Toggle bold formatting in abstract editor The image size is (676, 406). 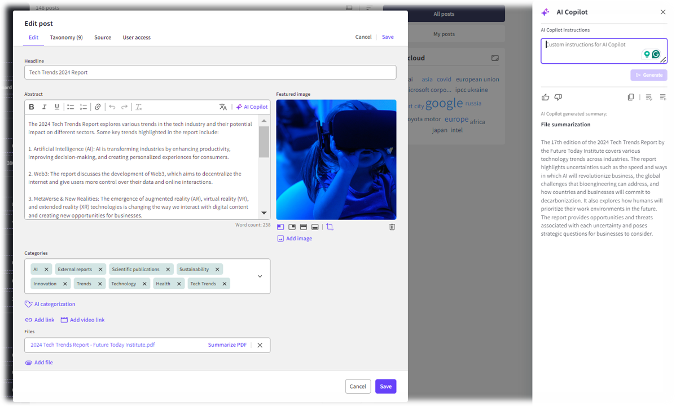[x=32, y=107]
